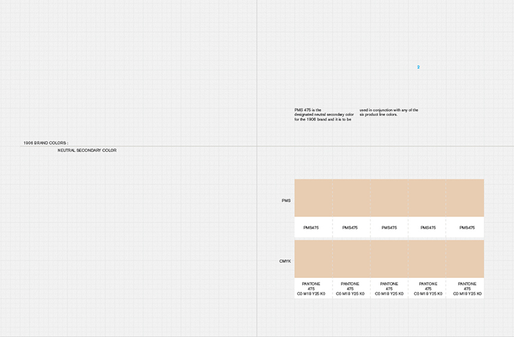Click the first PANTONE 475 CMYK caption
514x337 pixels.
311,288
